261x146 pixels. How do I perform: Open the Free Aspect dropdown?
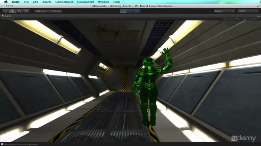(18, 19)
